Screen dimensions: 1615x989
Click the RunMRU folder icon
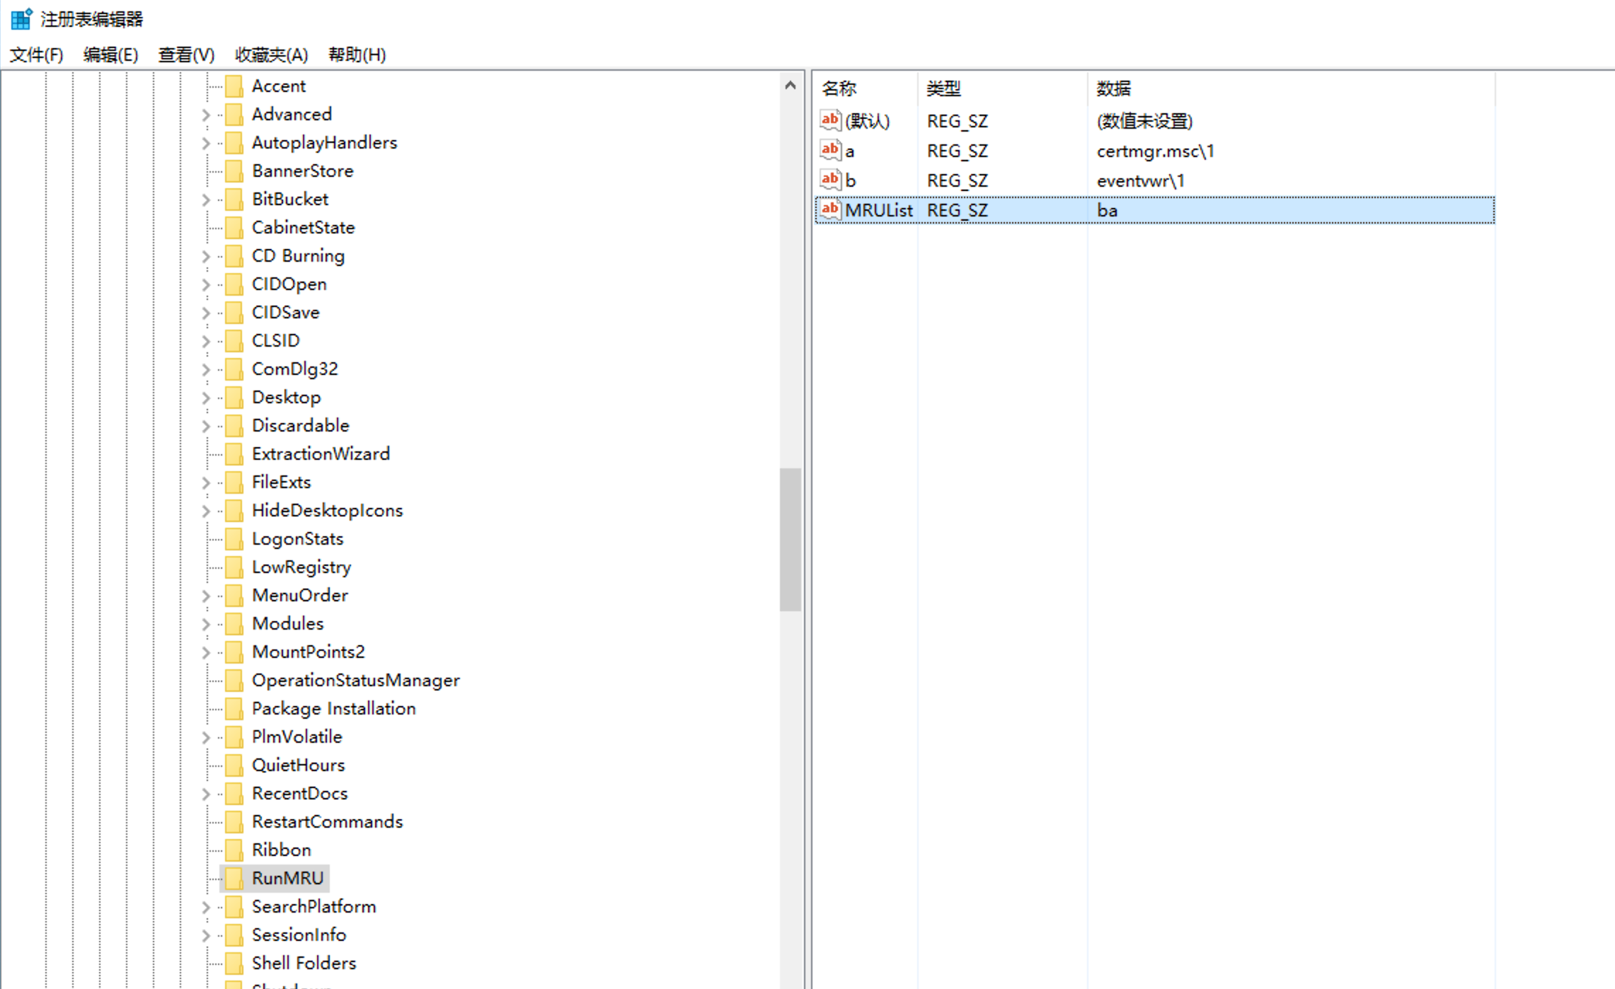pos(234,878)
